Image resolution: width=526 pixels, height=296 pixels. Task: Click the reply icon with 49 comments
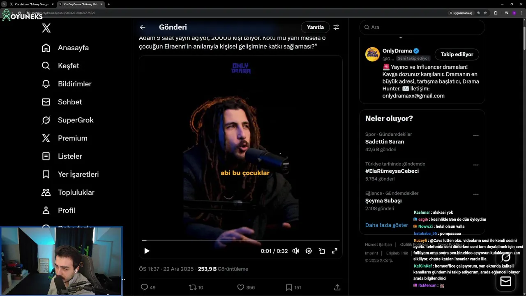[144, 287]
